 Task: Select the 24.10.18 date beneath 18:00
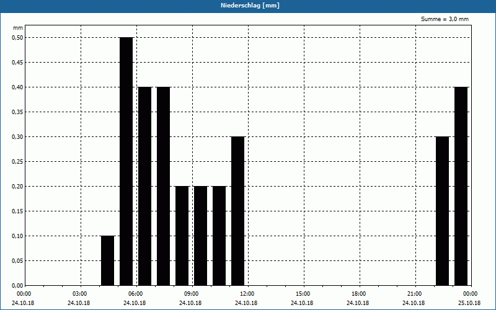pyautogui.click(x=358, y=303)
